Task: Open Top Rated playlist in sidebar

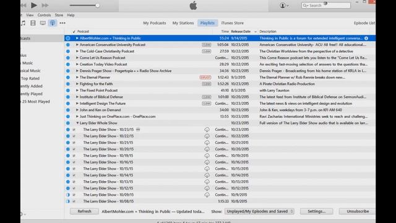Action: click(x=30, y=79)
